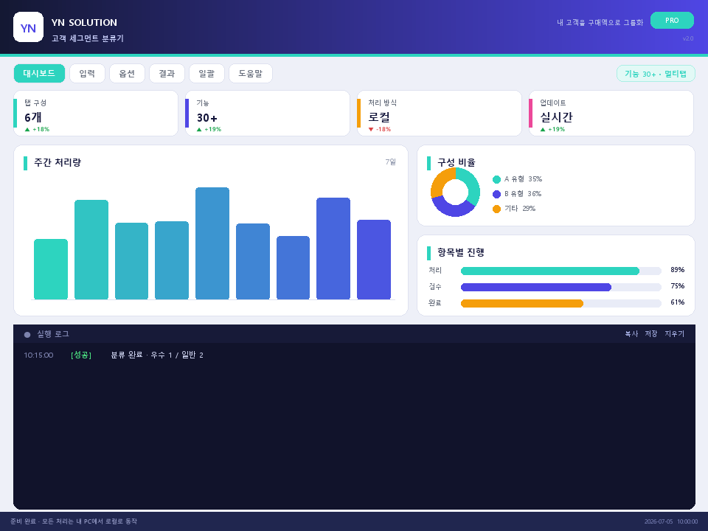
Task: Click the 실행 로그 status dot
Action: pyautogui.click(x=27, y=335)
